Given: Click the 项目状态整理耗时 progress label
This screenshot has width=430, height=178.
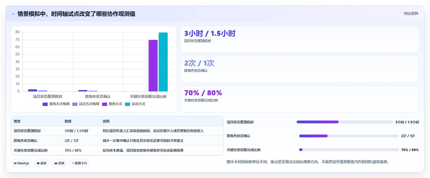Looking at the screenshot, I should (240, 122).
